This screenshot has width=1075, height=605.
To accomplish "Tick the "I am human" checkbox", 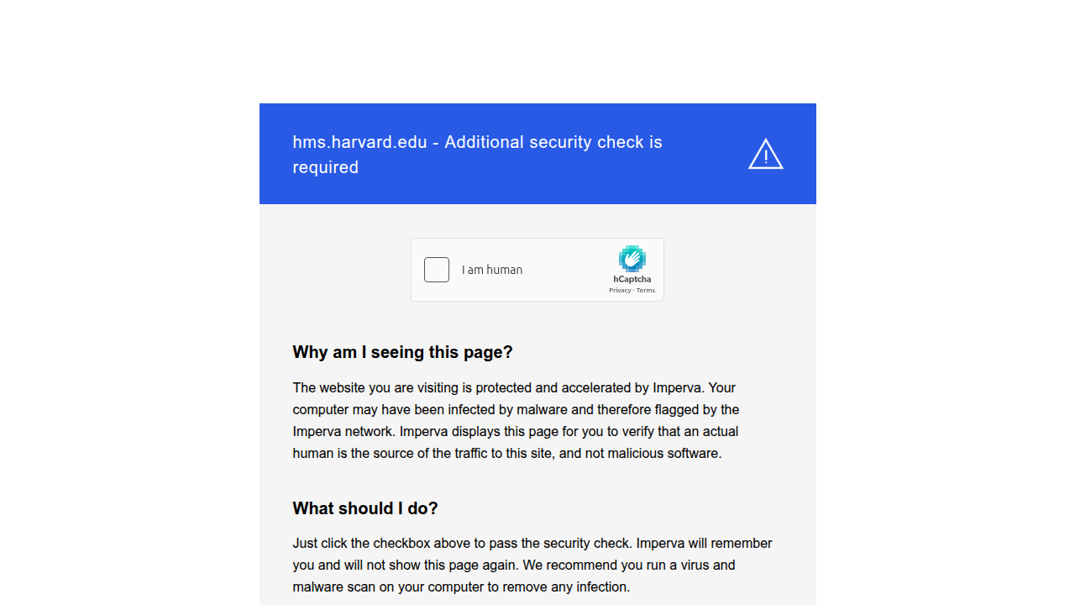I will (x=437, y=270).
